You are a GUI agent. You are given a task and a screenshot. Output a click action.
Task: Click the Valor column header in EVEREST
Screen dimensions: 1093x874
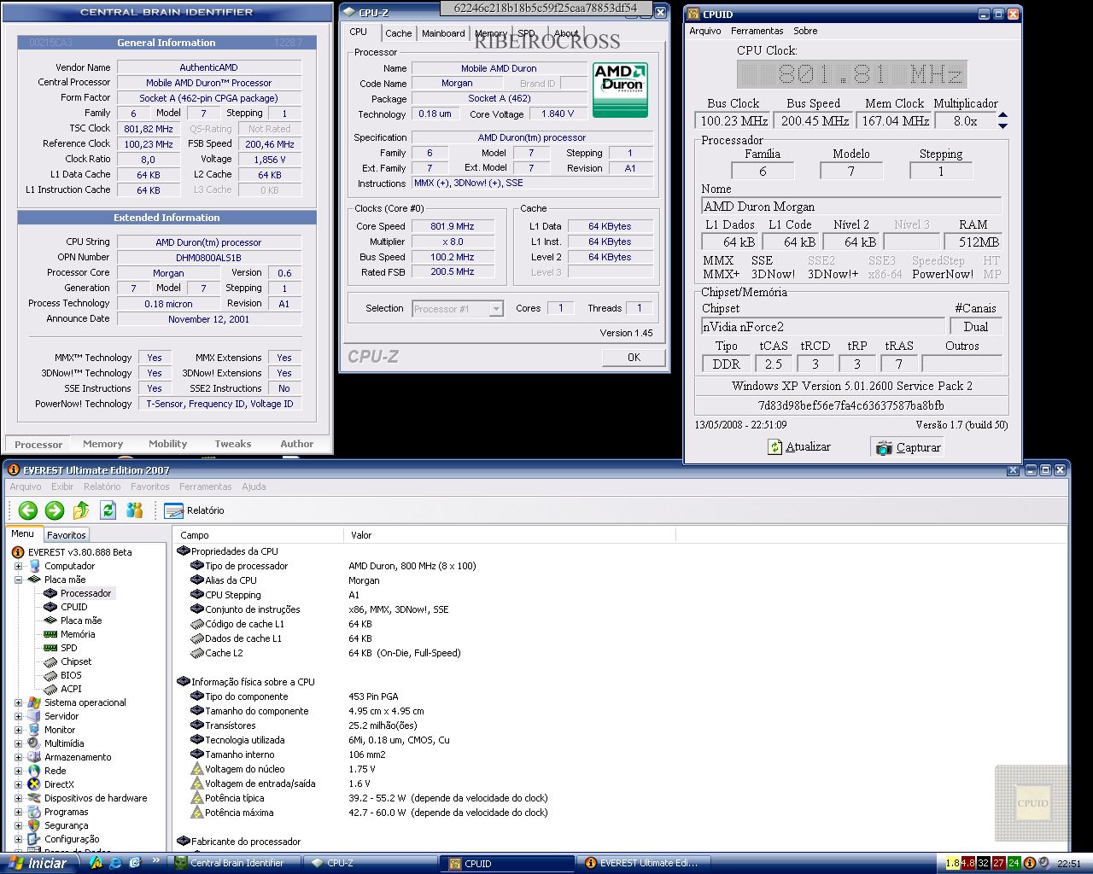pyautogui.click(x=509, y=535)
